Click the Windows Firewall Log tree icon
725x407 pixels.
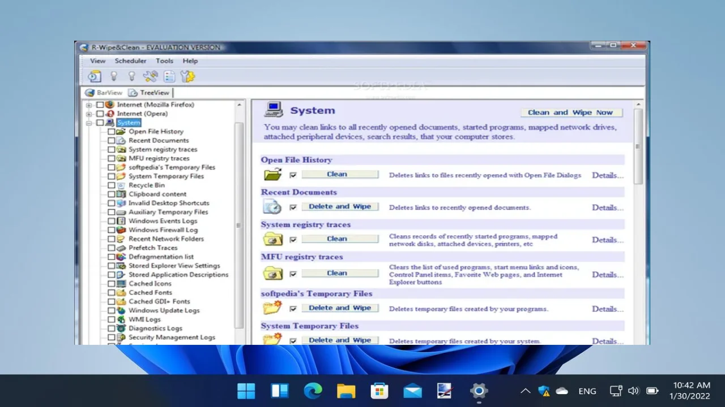tap(121, 230)
